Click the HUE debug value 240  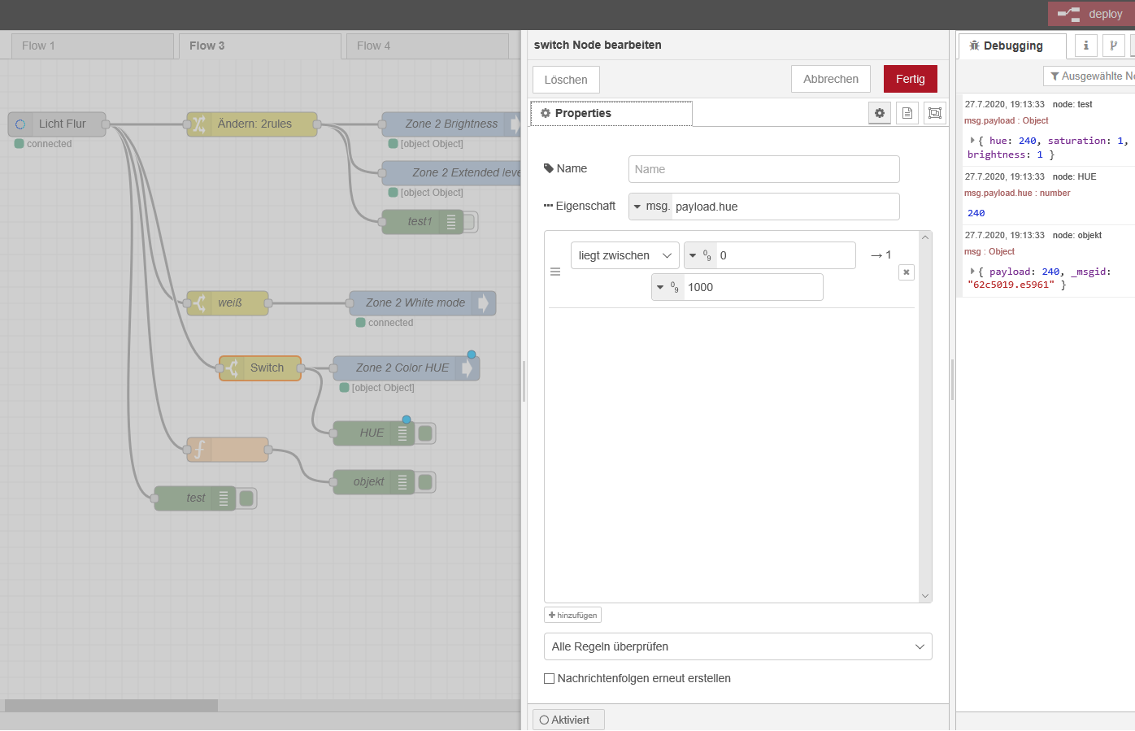click(976, 213)
